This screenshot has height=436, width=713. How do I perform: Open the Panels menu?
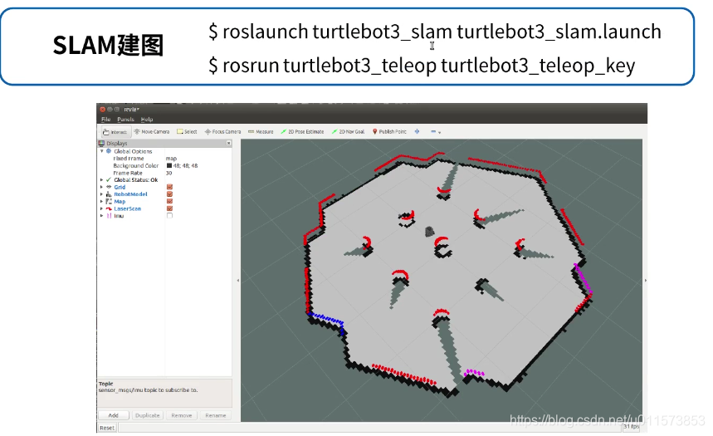[x=125, y=120]
